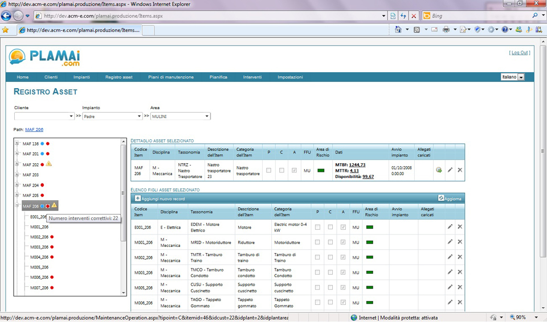Image resolution: width=547 pixels, height=322 pixels.
Task: Toggle A checkbox for M001_206 row
Action: pyautogui.click(x=343, y=242)
